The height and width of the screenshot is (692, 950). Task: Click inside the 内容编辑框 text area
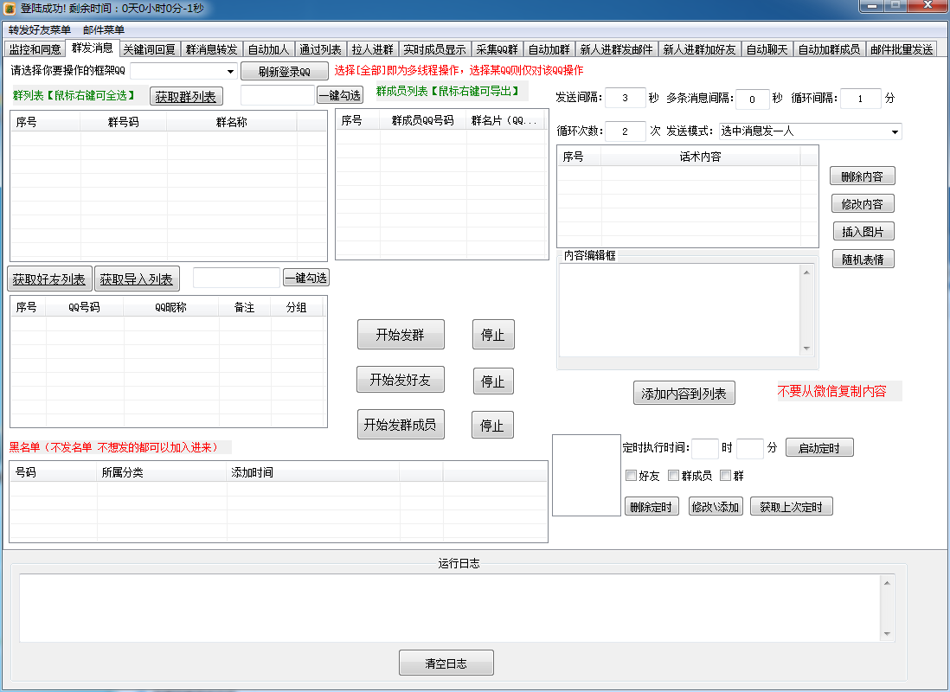(x=680, y=311)
